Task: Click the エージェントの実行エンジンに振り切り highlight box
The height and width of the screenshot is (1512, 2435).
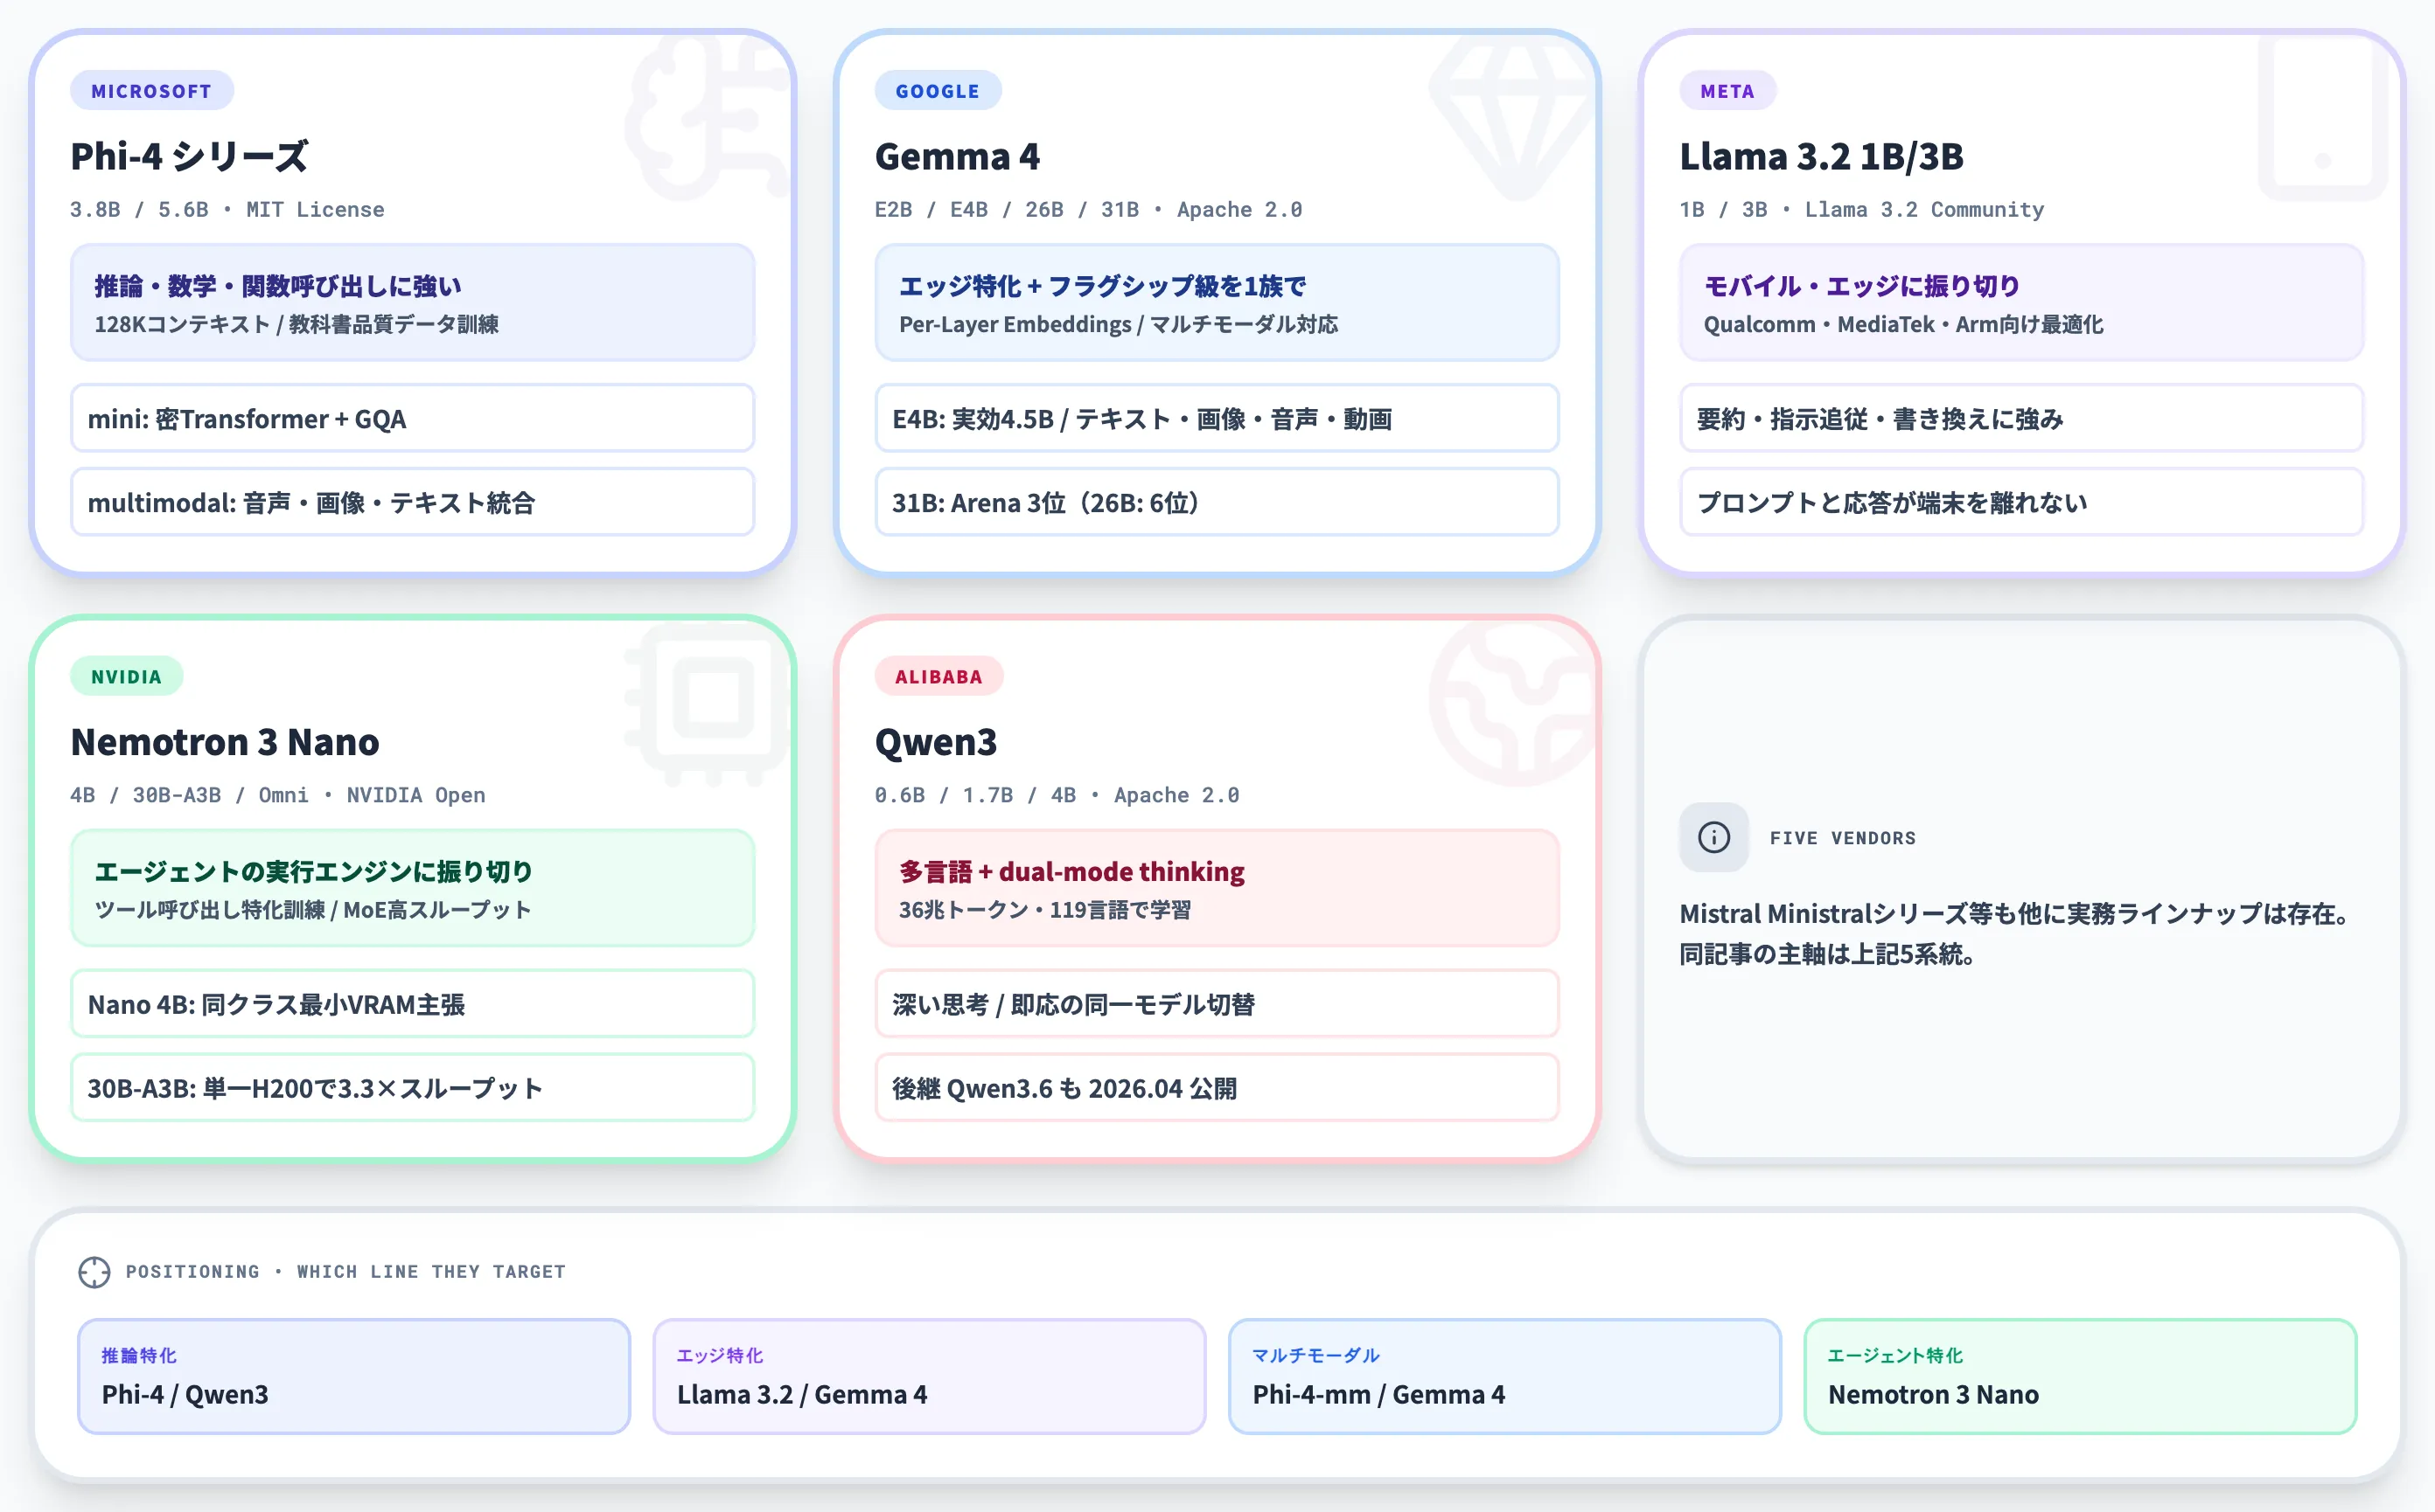Action: point(412,889)
